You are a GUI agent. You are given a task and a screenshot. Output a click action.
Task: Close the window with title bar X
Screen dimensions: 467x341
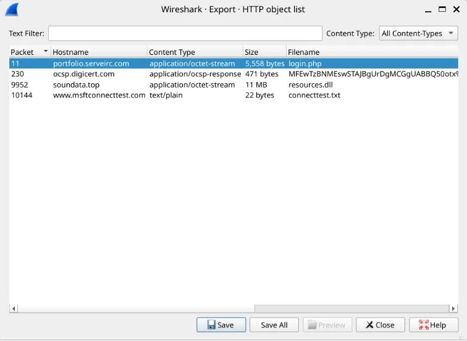(x=456, y=9)
